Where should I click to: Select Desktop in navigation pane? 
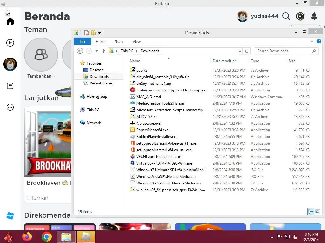tap(96, 70)
